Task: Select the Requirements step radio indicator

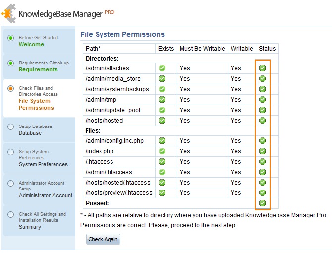Action: (x=10, y=63)
